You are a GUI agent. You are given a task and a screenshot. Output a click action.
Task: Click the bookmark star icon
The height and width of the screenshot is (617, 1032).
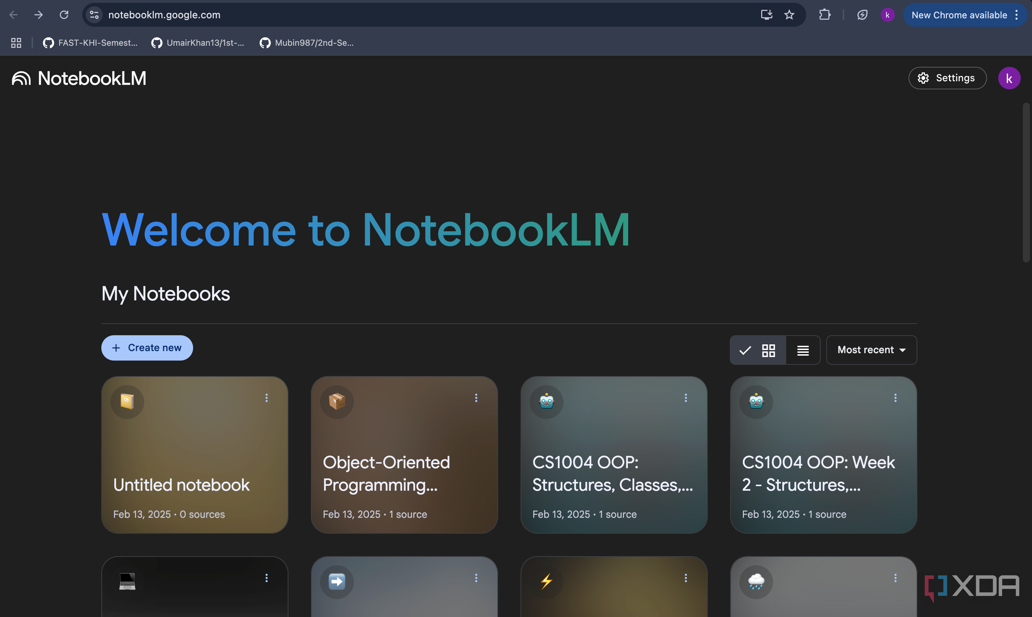[x=789, y=15]
